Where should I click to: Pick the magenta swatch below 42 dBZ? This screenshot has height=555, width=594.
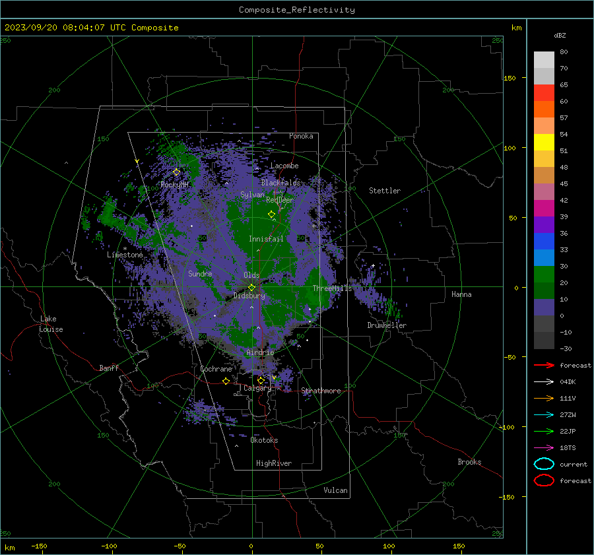(x=544, y=209)
